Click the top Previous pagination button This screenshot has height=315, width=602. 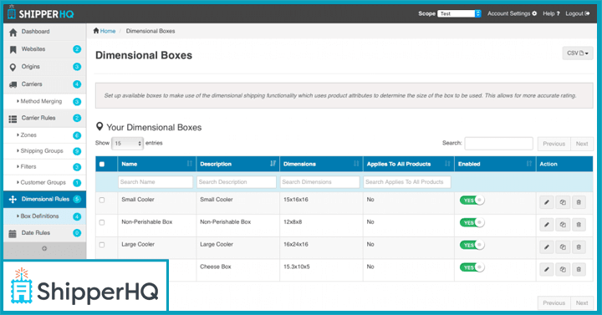[x=554, y=144]
